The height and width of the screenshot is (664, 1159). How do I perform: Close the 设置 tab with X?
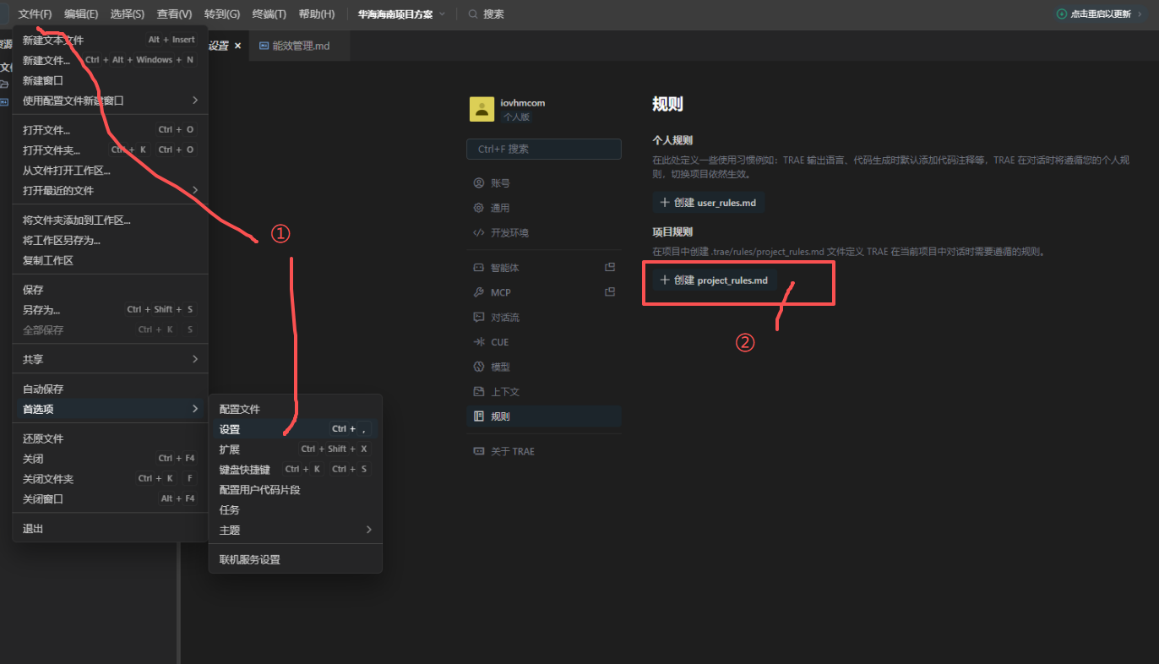[x=238, y=46]
